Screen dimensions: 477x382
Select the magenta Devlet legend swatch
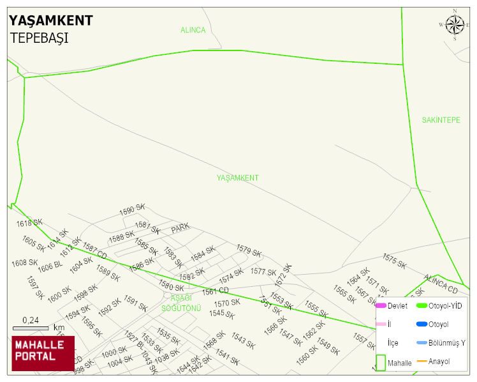click(381, 305)
